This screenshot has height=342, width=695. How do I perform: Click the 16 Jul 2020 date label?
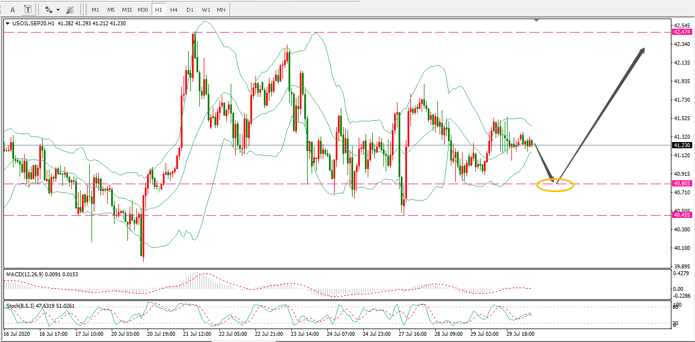pos(16,334)
